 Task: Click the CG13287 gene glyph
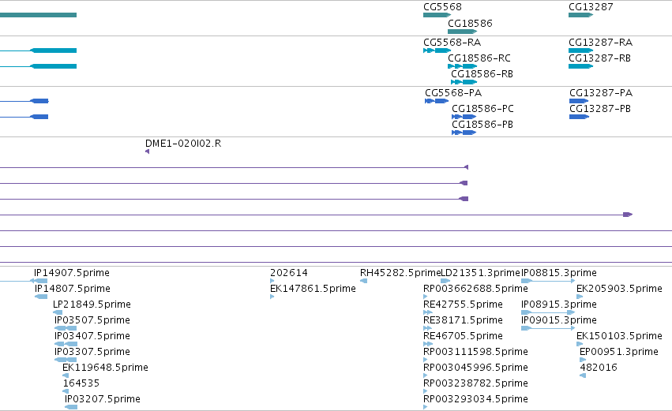580,15
